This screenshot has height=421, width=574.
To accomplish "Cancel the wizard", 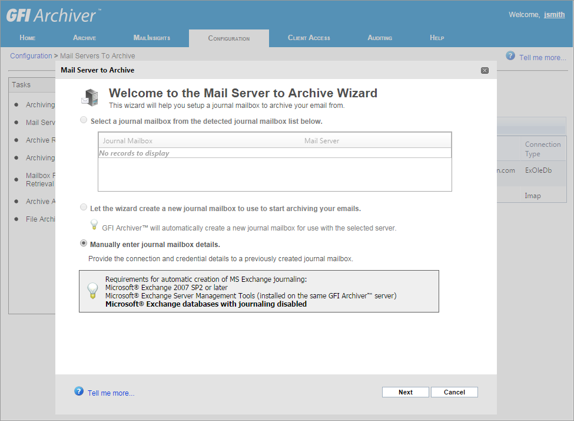I will (454, 392).
